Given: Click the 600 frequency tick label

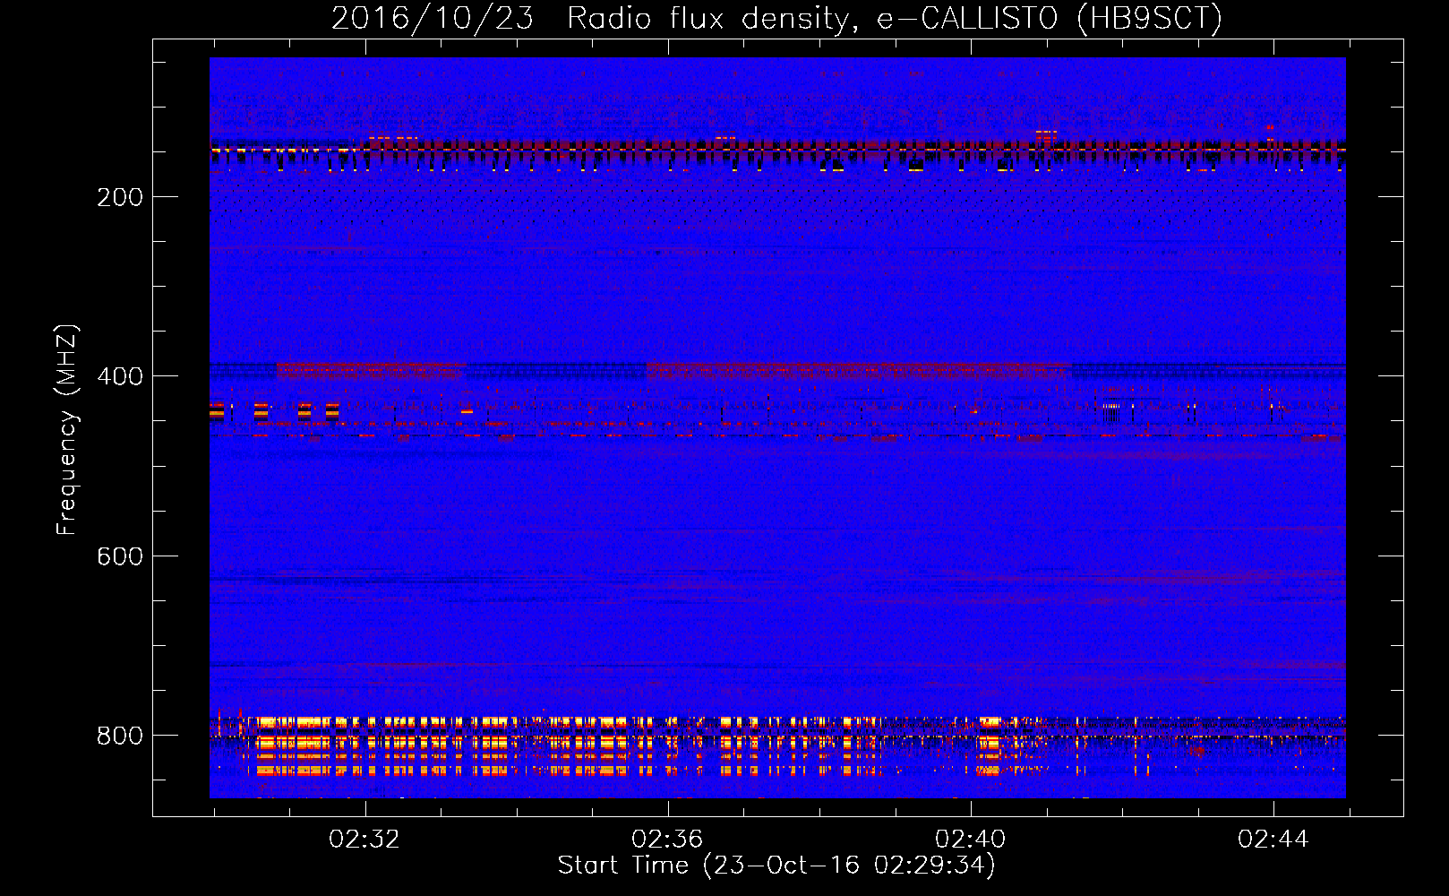Looking at the screenshot, I should [120, 556].
